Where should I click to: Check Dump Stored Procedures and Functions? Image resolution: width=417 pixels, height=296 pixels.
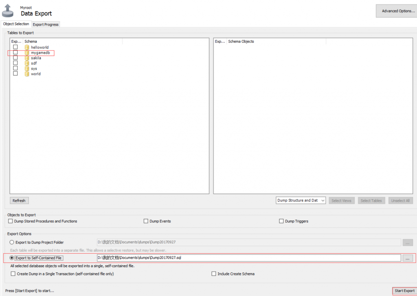tap(10, 221)
